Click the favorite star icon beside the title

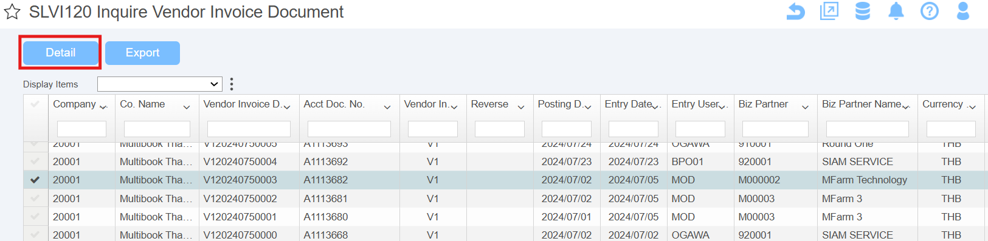coord(12,12)
